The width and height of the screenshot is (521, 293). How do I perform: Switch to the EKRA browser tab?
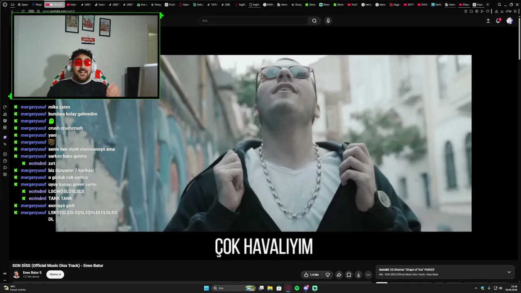tap(268, 4)
